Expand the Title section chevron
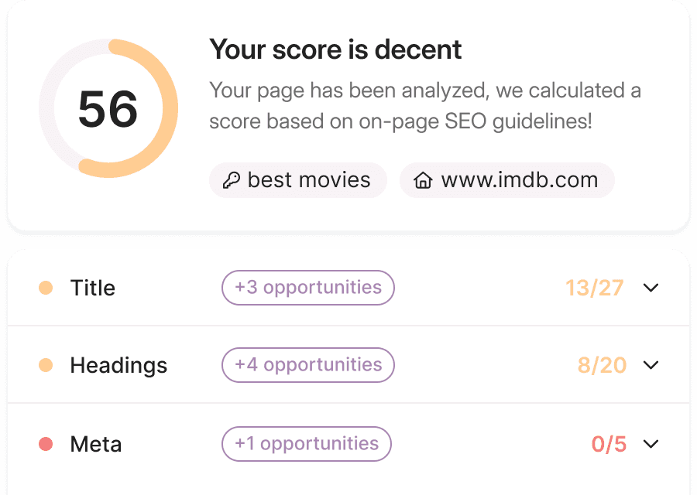The height and width of the screenshot is (495, 697). click(x=651, y=288)
